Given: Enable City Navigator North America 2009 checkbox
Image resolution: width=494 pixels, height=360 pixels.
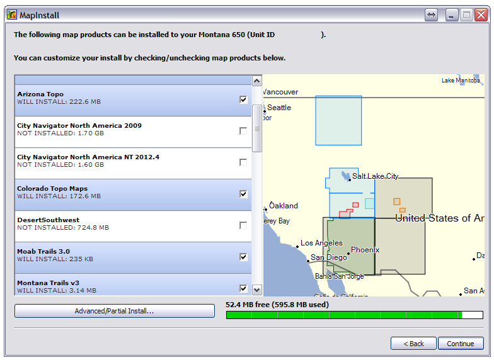Looking at the screenshot, I should (x=243, y=131).
